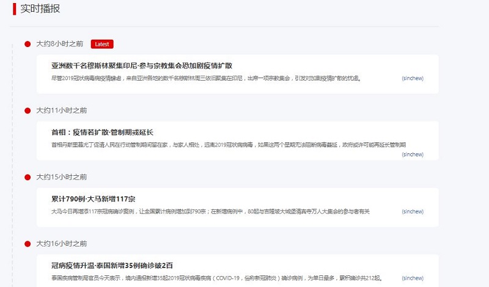The image size is (489, 287).
Task: Open headline 首相：疫情若扩散·管制期或延长
Action: 102,132
